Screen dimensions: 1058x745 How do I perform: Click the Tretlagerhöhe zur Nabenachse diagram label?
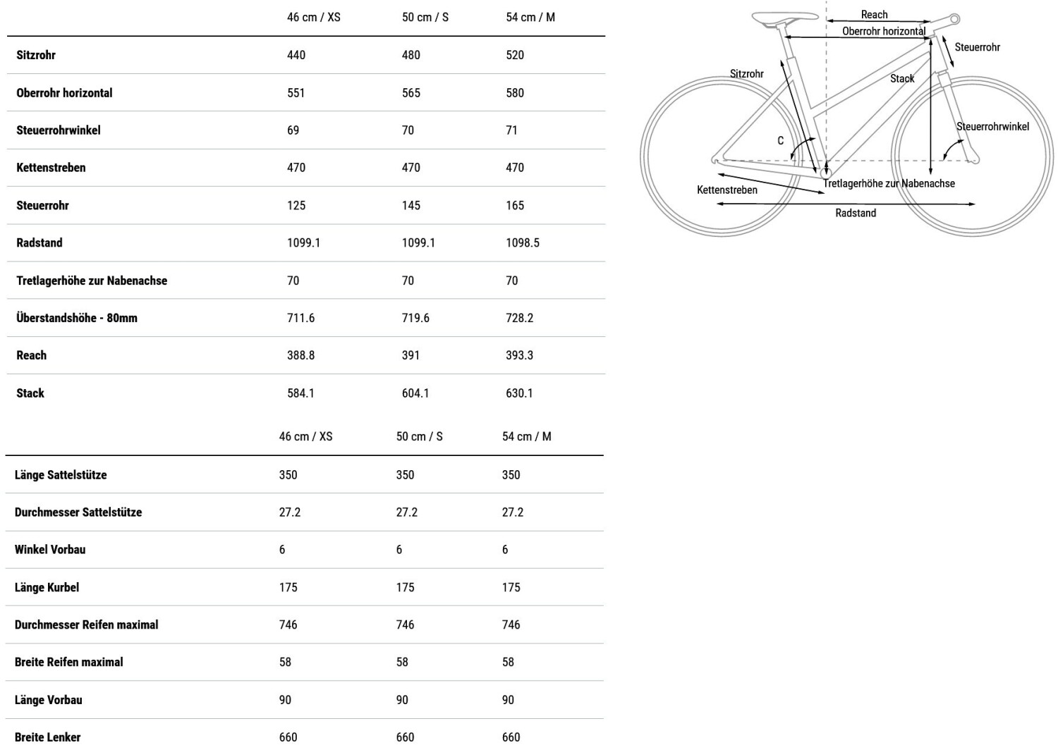pyautogui.click(x=889, y=183)
